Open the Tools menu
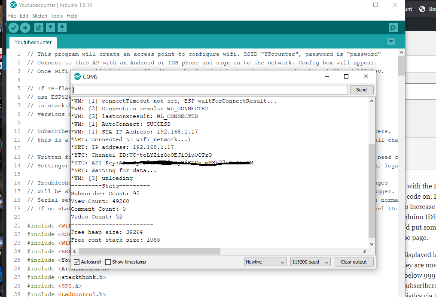Screen dimensions: 436x297 pyautogui.click(x=57, y=16)
